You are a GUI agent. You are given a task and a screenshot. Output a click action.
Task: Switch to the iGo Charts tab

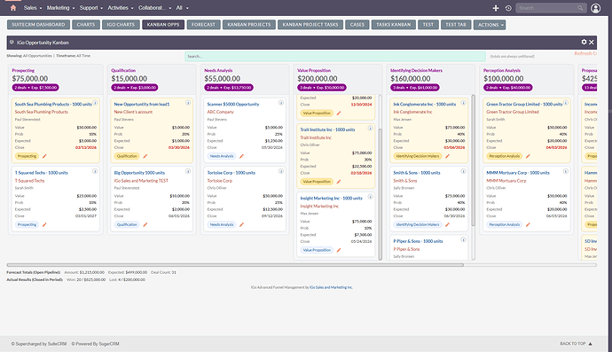tap(121, 25)
